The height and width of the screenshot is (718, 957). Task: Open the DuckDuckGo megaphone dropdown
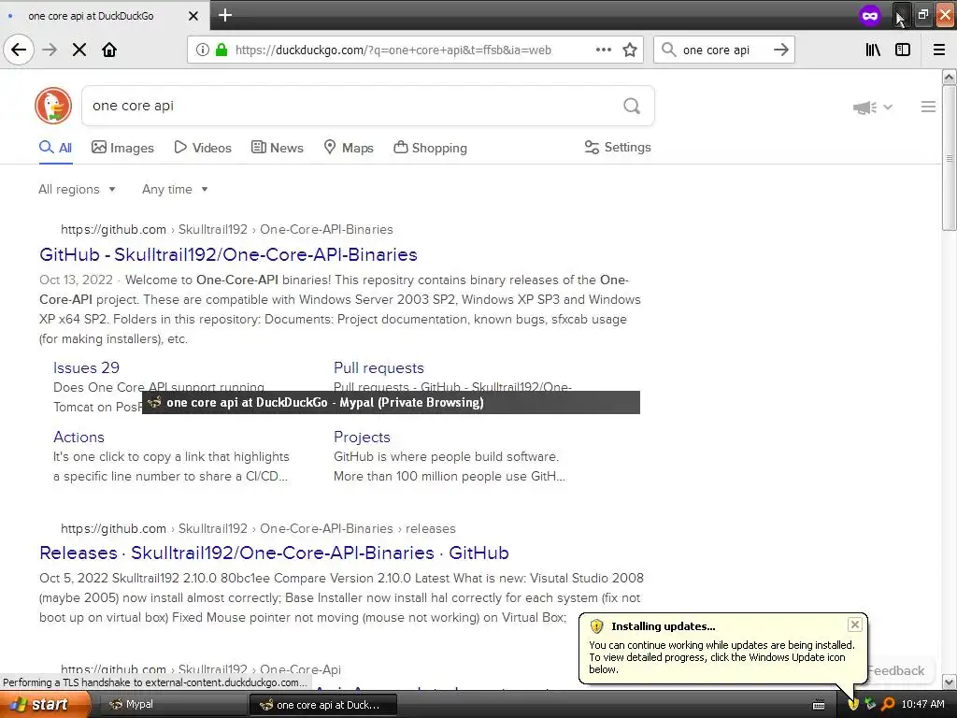click(x=873, y=108)
